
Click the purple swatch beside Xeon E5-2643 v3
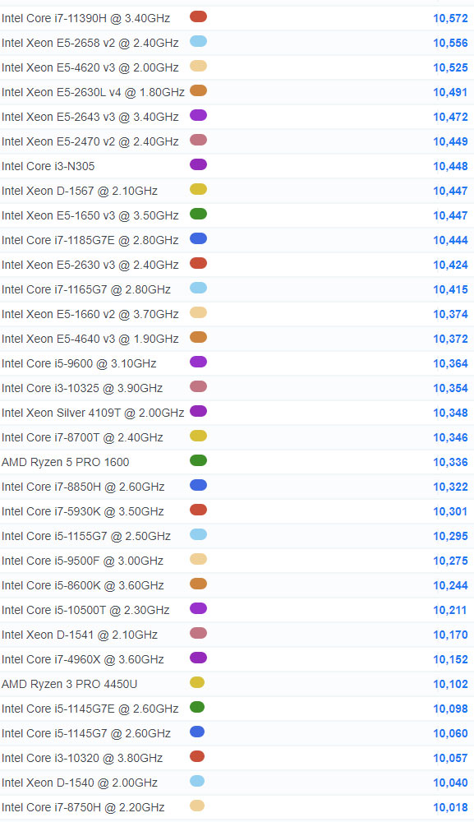pos(198,115)
